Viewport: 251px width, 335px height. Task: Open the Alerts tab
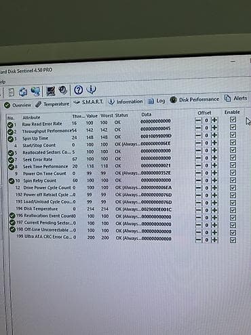pyautogui.click(x=236, y=98)
